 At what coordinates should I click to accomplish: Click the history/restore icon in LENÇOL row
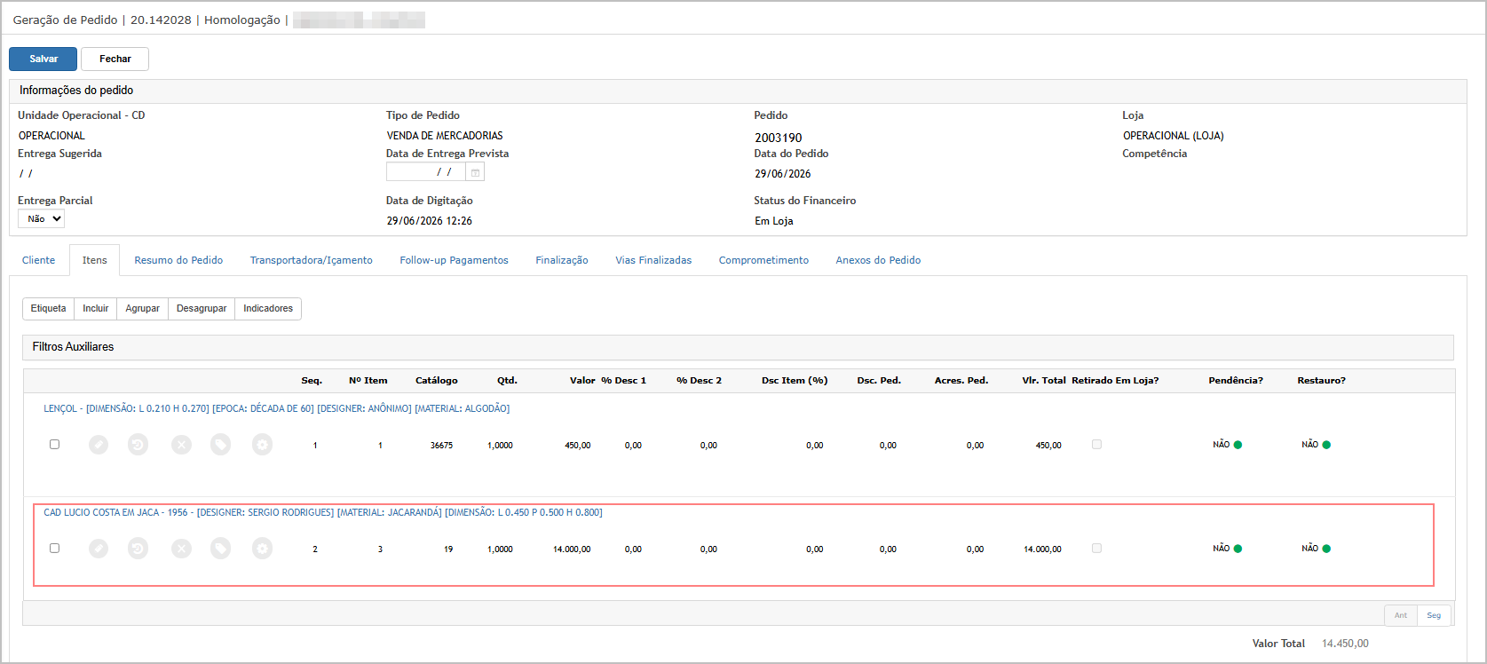[138, 445]
